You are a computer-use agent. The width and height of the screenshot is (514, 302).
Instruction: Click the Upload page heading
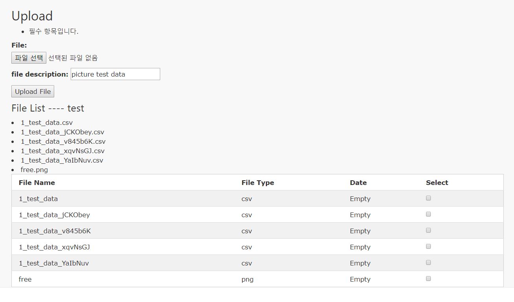click(32, 16)
